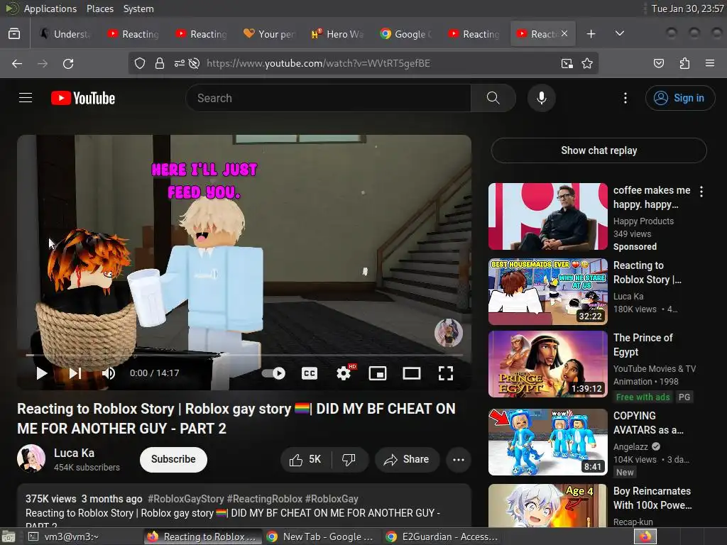Click #RobloxGayStory hashtag
The image size is (727, 545).
pyautogui.click(x=185, y=499)
